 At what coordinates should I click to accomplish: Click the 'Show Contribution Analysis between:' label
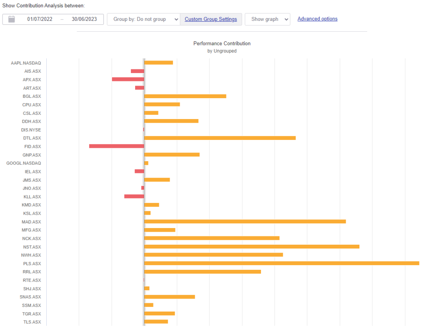(43, 5)
